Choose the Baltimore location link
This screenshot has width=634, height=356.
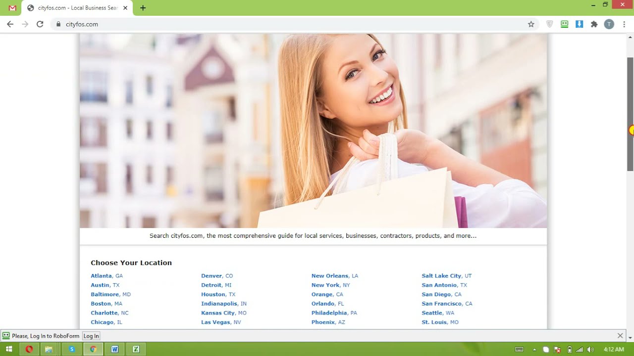(110, 294)
